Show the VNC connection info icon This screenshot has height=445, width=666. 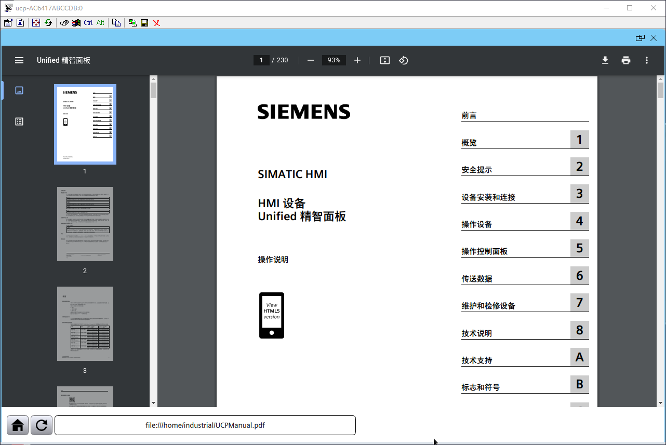tap(20, 23)
